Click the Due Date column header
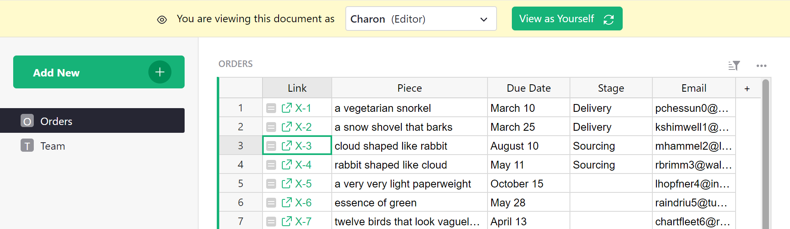Viewport: 790px width, 229px height. point(528,88)
